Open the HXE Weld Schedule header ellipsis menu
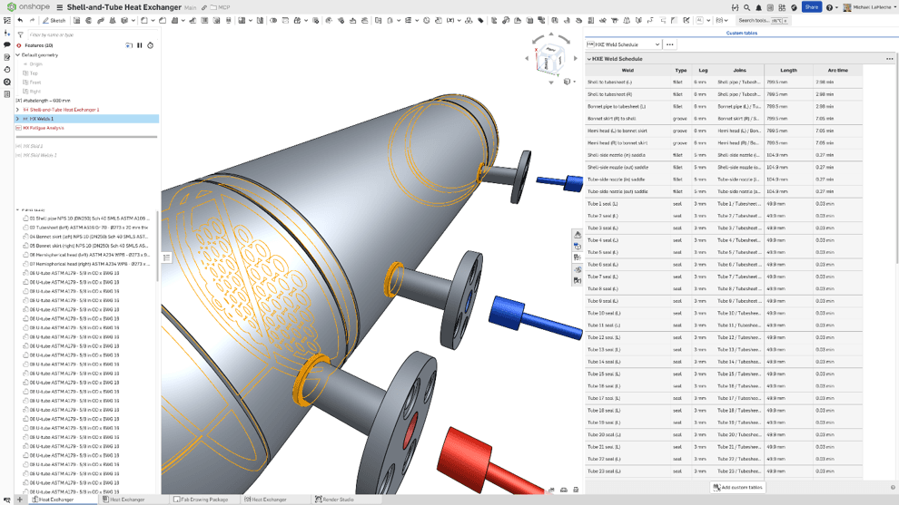The width and height of the screenshot is (899, 505). [x=889, y=59]
